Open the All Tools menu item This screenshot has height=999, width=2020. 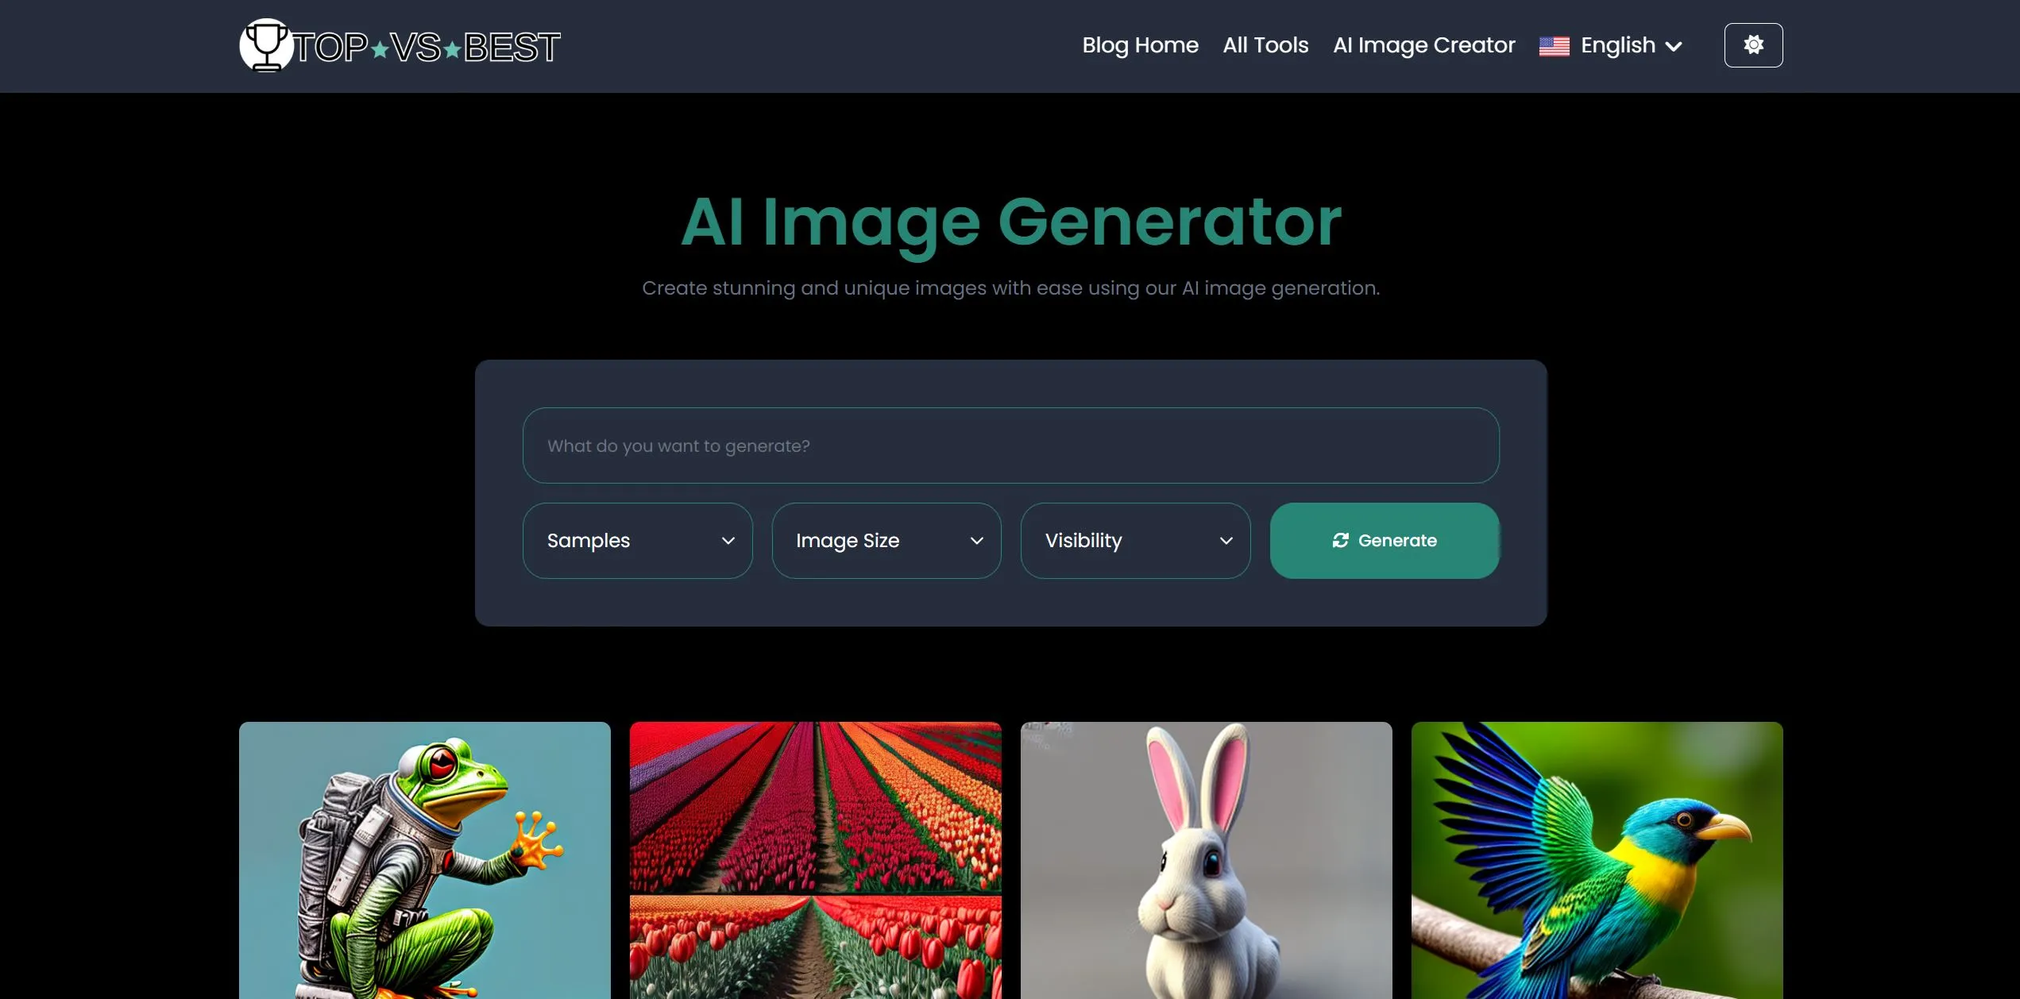pyautogui.click(x=1265, y=45)
